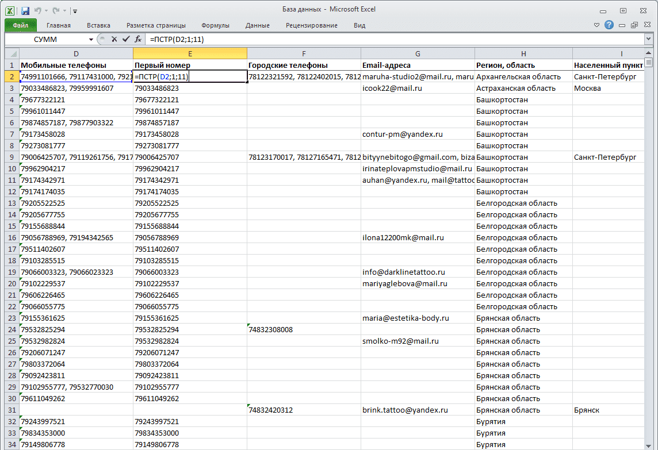The width and height of the screenshot is (658, 450).
Task: Switch to the Главная ribbon tab
Action: click(x=58, y=25)
